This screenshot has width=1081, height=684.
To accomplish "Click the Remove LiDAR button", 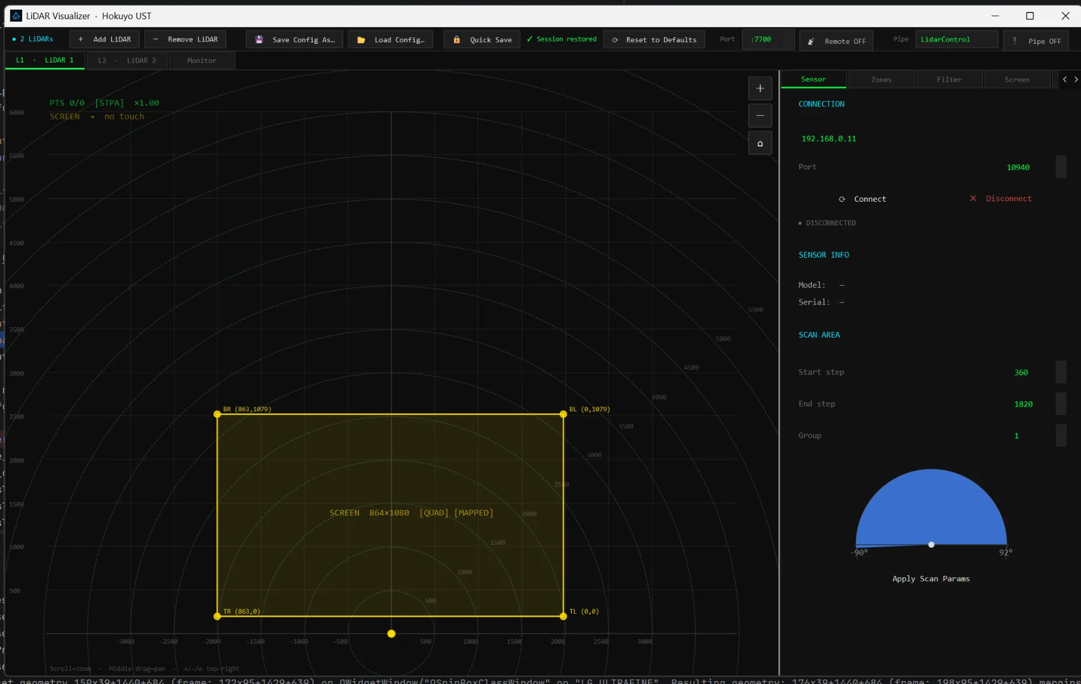I will [186, 40].
